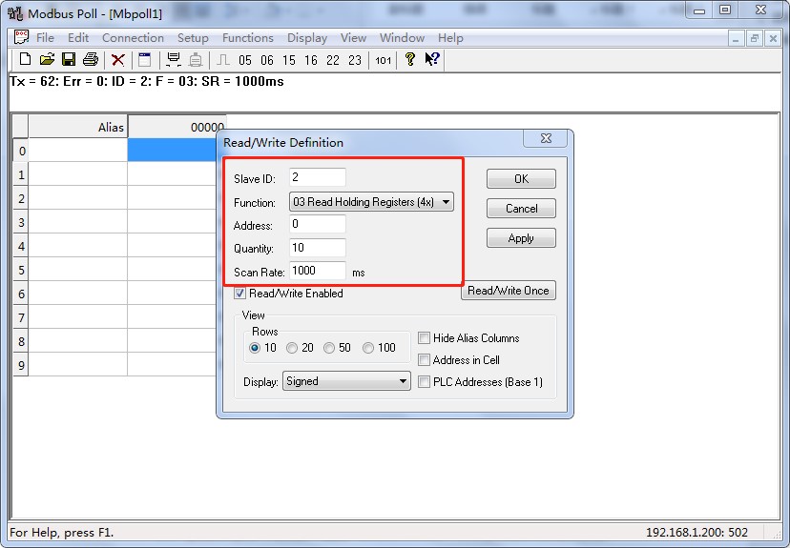Image resolution: width=790 pixels, height=548 pixels.
Task: Open the View menu
Action: point(353,38)
